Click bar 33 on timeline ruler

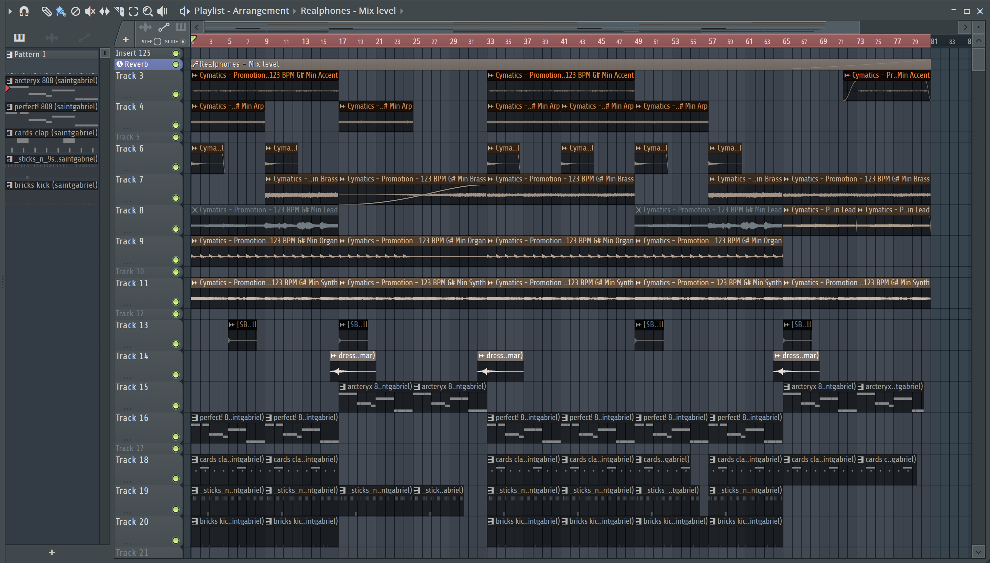[490, 41]
